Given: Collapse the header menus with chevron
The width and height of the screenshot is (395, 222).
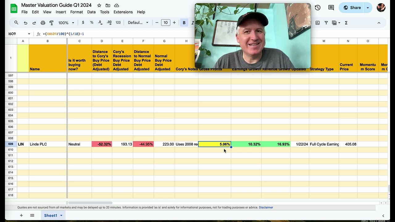Looking at the screenshot, I should 379,23.
